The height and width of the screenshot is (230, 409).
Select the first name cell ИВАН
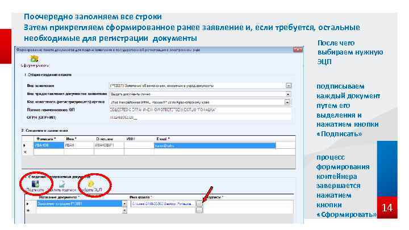(x=79, y=145)
